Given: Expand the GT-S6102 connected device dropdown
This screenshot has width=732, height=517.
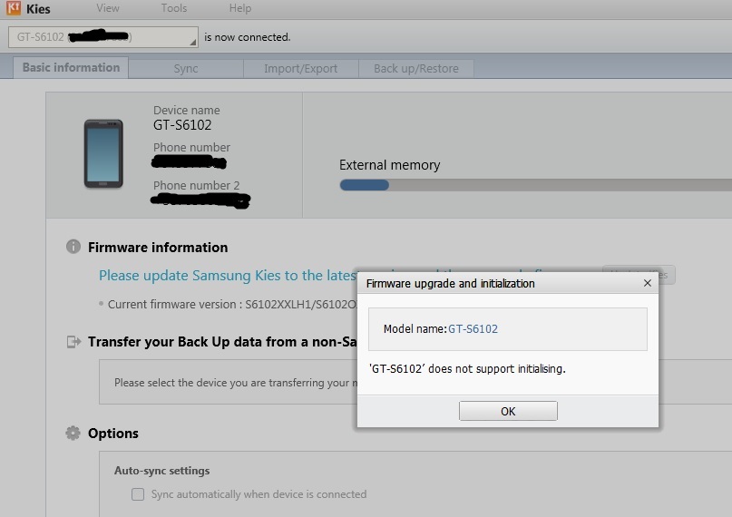Looking at the screenshot, I should pyautogui.click(x=103, y=37).
